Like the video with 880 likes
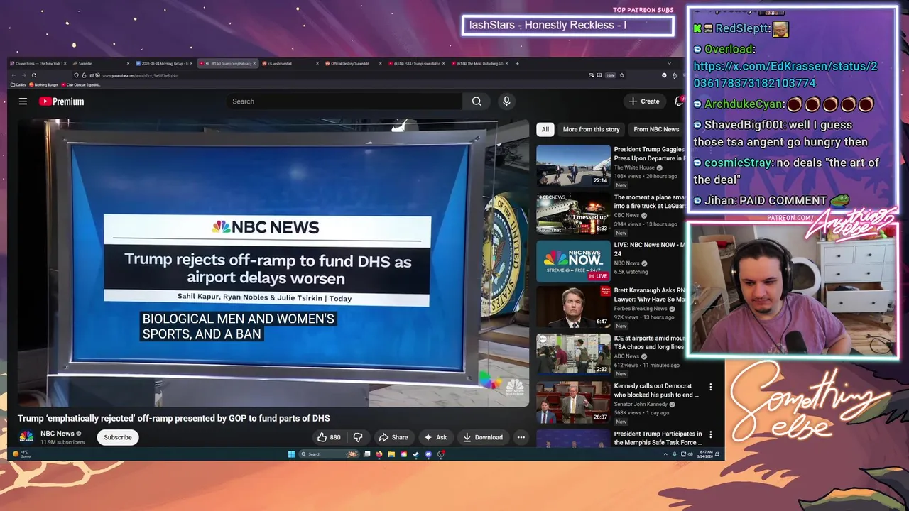909x511 pixels. pyautogui.click(x=328, y=437)
